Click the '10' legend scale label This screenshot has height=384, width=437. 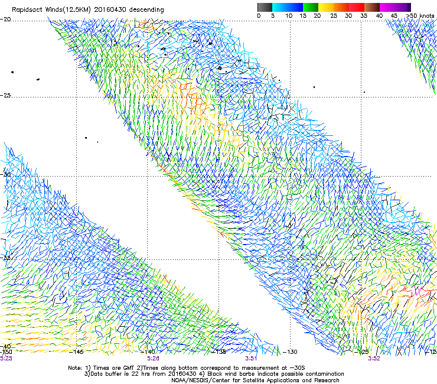coord(289,16)
